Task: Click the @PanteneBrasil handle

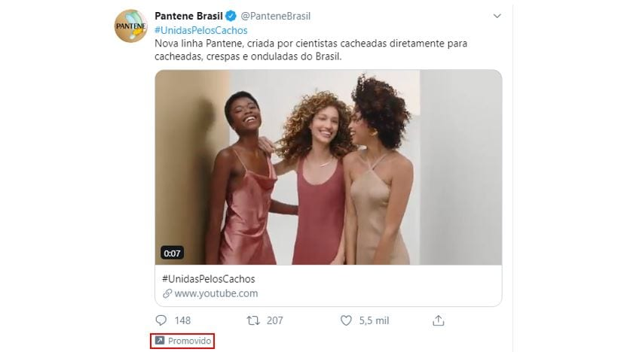Action: (x=276, y=16)
